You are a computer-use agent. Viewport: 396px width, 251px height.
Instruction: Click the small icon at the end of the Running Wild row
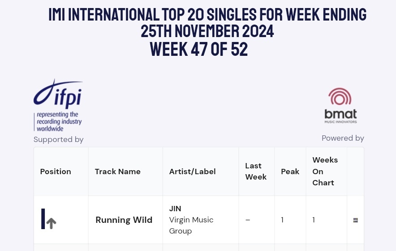[x=355, y=220]
